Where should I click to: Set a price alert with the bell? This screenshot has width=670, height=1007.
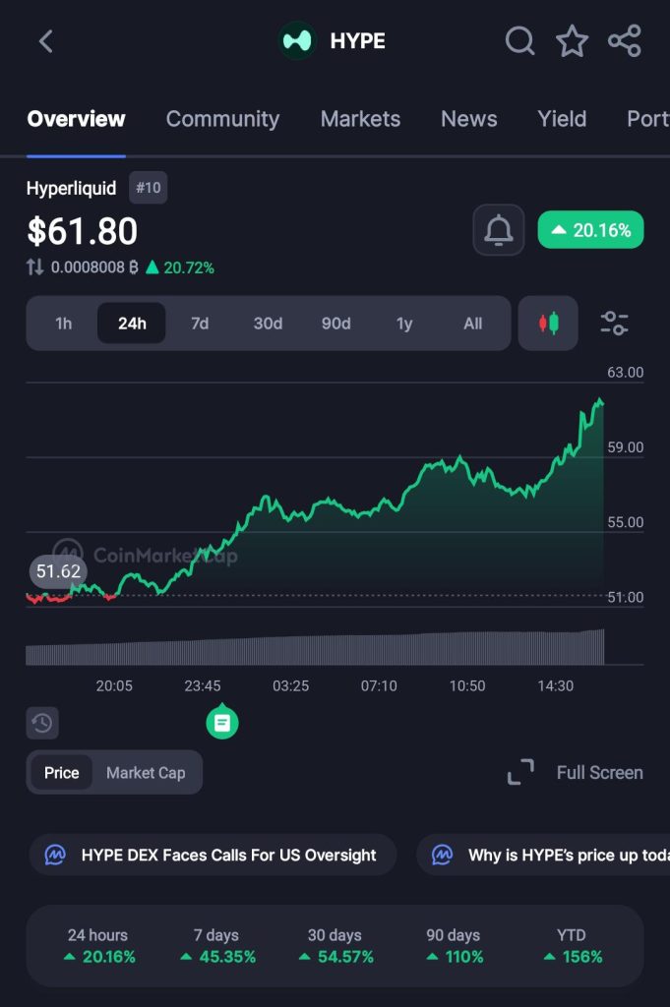tap(499, 230)
